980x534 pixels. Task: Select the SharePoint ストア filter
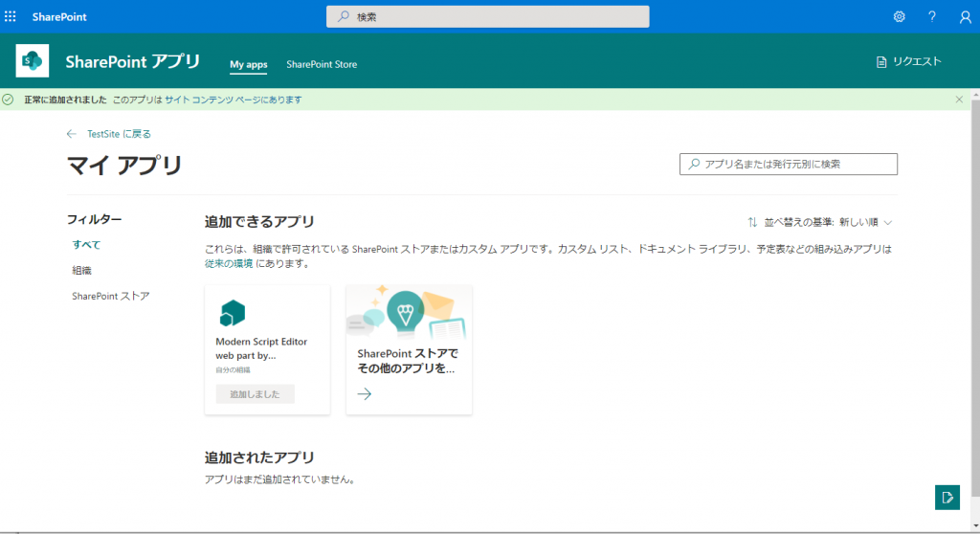point(111,296)
